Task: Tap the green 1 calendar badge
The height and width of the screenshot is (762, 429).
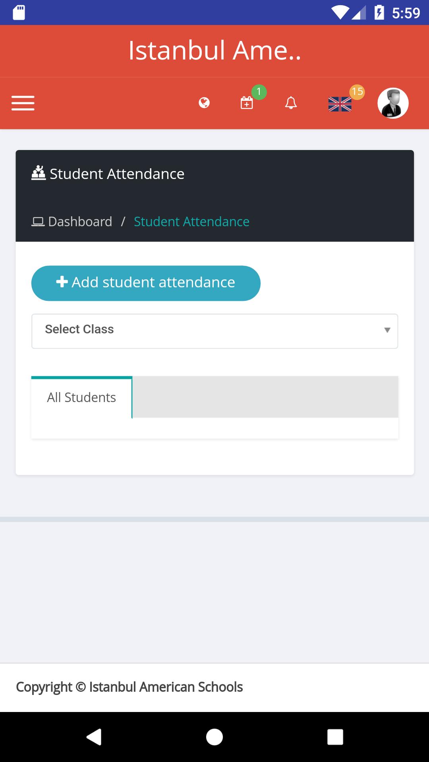Action: pos(259,92)
